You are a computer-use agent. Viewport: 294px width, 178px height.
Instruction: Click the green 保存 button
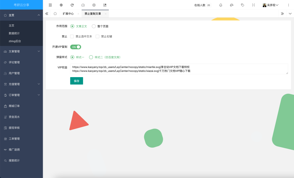pyautogui.click(x=76, y=81)
